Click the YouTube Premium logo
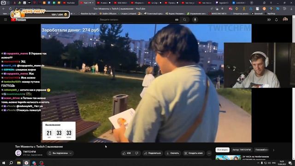295x166 pixels. (18, 20)
